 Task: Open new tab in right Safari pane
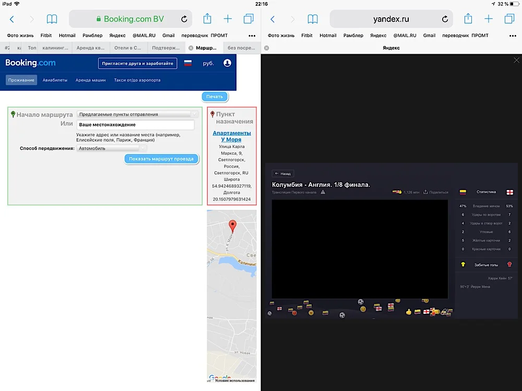(489, 19)
